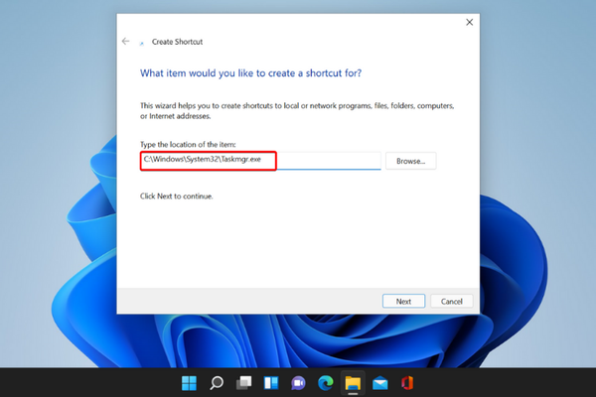
Task: Click the 'Type the location of the item' label
Action: pos(188,145)
